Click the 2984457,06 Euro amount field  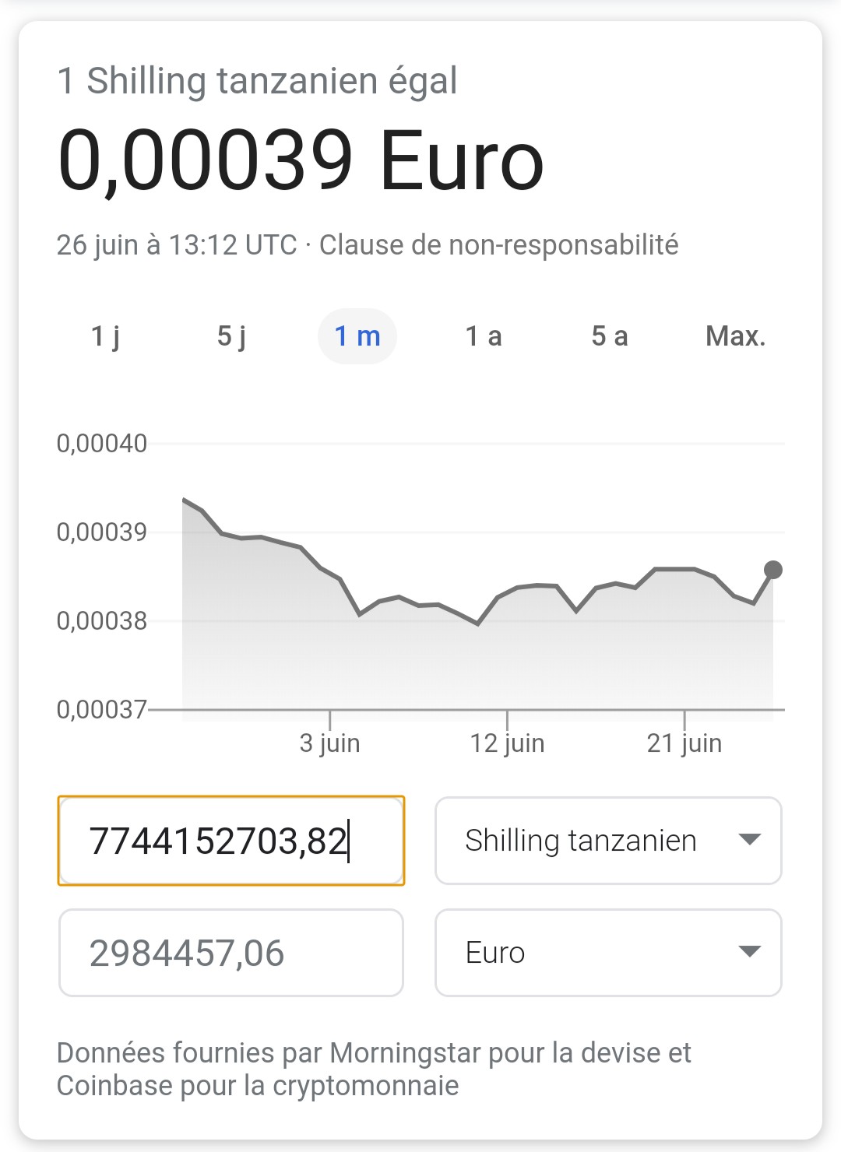point(231,953)
